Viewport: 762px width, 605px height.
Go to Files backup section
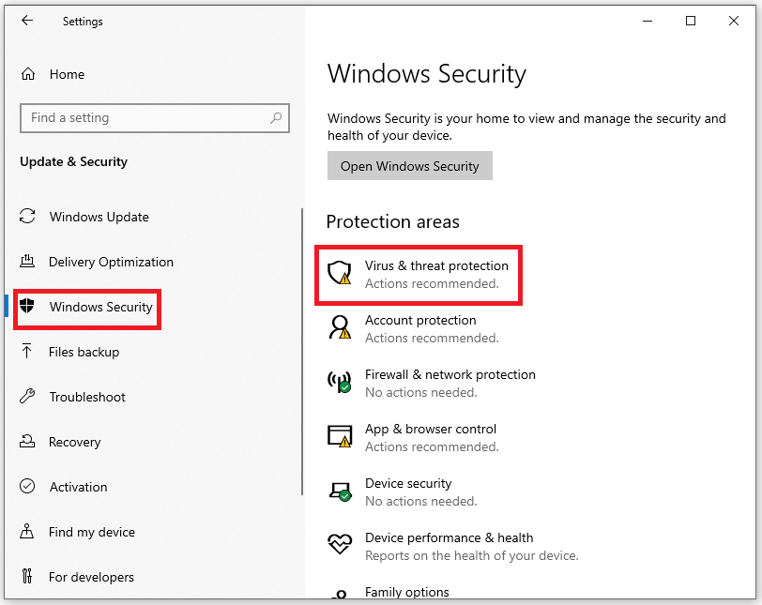[x=84, y=352]
